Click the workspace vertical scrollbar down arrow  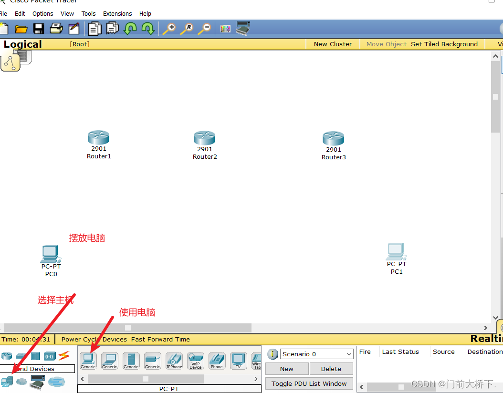coord(495,318)
